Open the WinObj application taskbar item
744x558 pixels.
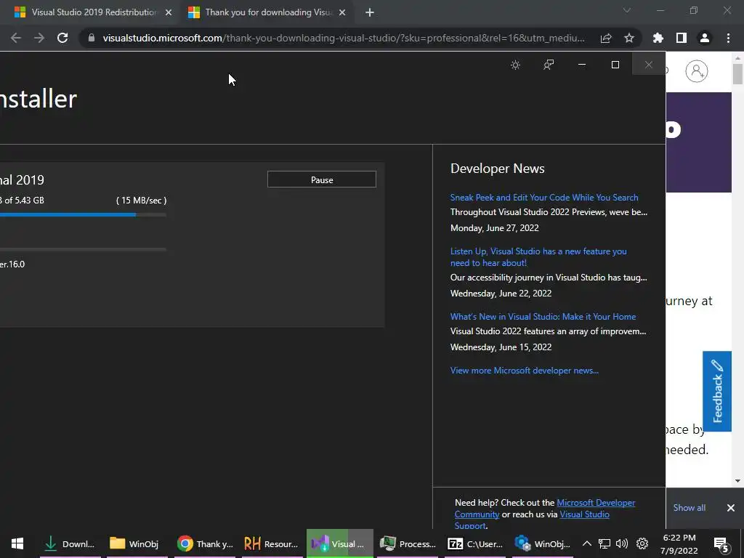point(542,543)
